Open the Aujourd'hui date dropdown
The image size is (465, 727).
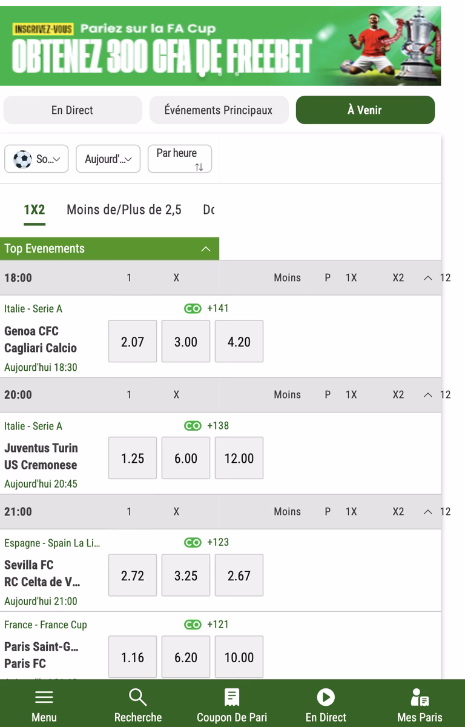coord(108,159)
